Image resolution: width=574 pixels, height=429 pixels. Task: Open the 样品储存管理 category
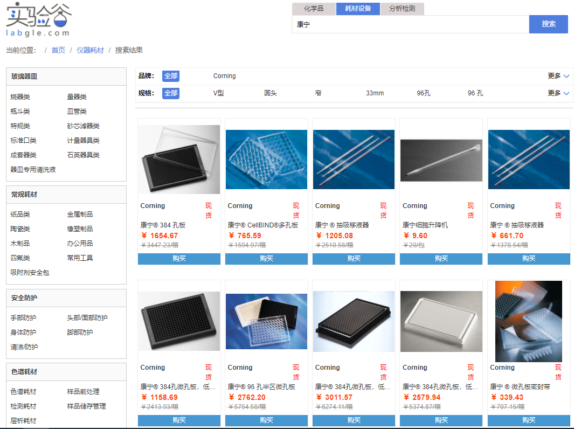coord(86,406)
